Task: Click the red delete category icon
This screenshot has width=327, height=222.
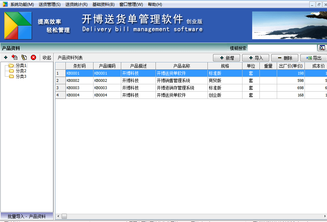Action: [34, 58]
